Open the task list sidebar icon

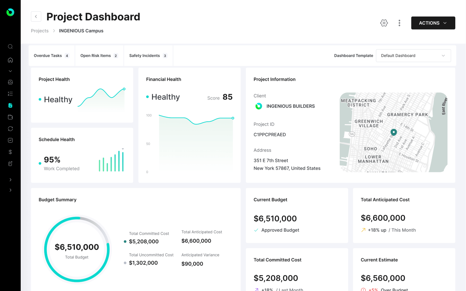pos(10,93)
